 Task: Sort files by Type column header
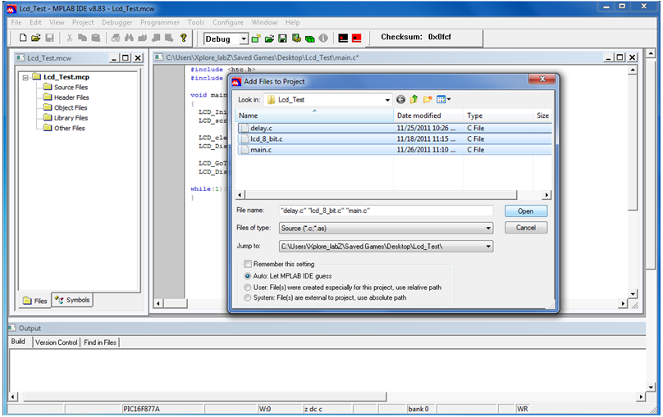pyautogui.click(x=498, y=116)
